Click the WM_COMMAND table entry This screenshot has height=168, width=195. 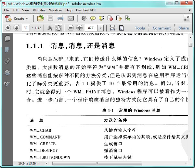45,137
